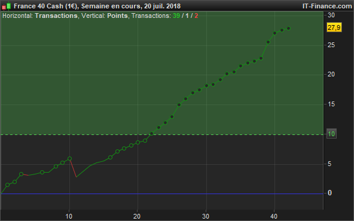The height and width of the screenshot is (221, 354).
Task: Click the green 39 winning transactions count
Action: click(176, 16)
